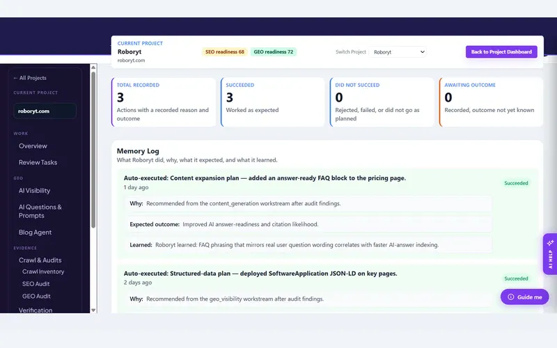557x348 pixels.
Task: Click the Succeeded stat card
Action: [x=273, y=102]
